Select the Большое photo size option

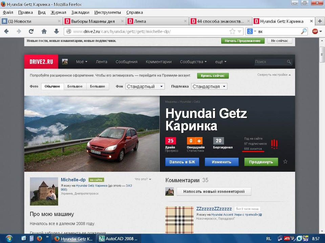point(75,86)
